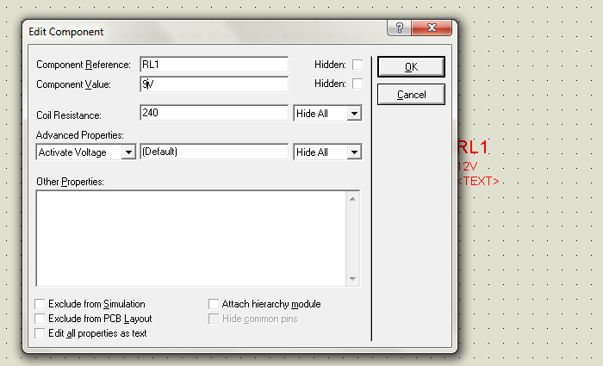Select the RL1 label on schematic
This screenshot has height=366, width=603.
[473, 147]
